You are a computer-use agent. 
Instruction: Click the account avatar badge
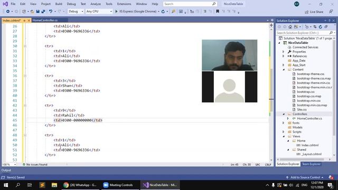[297, 4]
